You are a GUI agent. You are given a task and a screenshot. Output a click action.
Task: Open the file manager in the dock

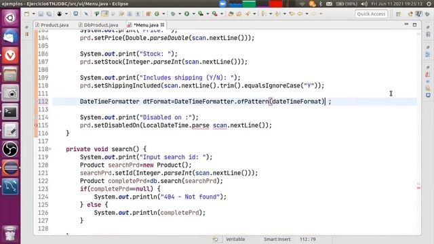10,75
